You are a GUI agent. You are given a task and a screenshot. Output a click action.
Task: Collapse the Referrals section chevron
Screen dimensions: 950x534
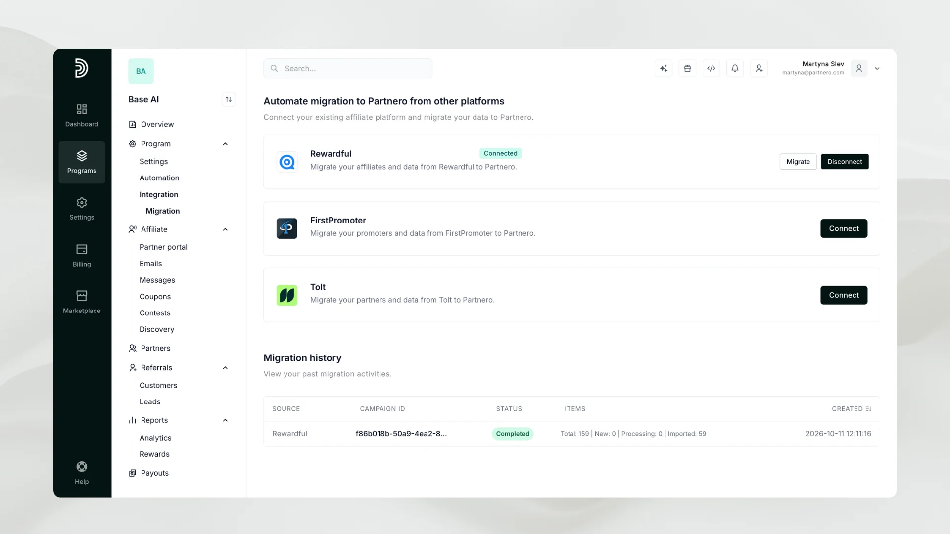point(225,368)
